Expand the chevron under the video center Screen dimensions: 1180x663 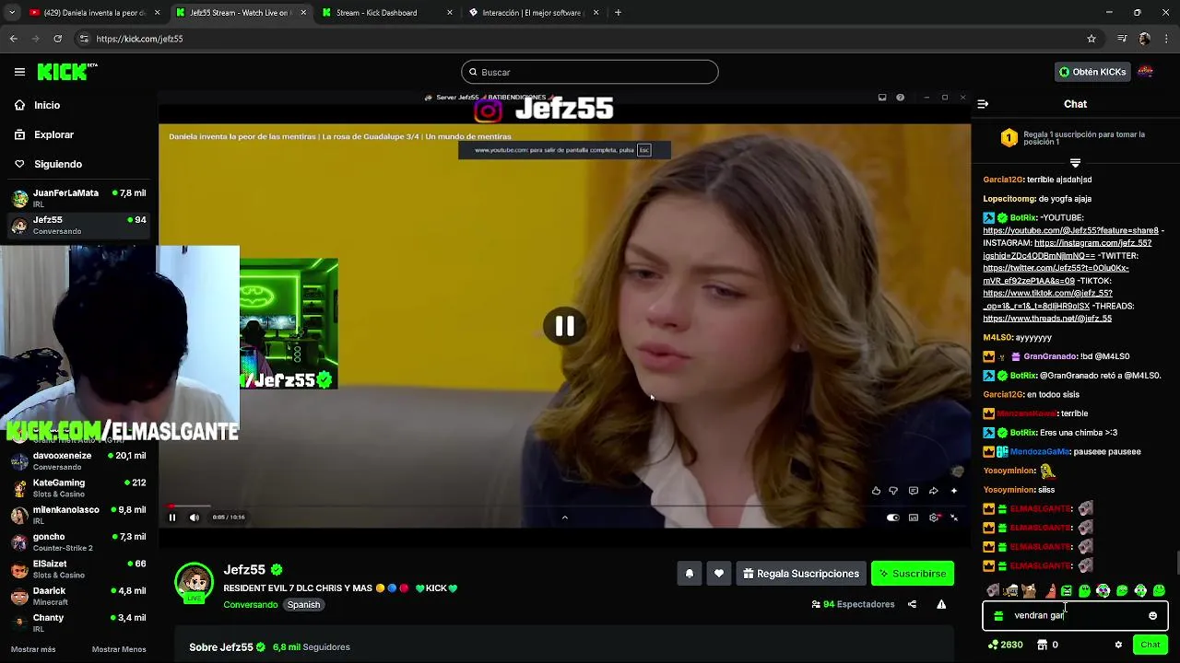coord(564,518)
